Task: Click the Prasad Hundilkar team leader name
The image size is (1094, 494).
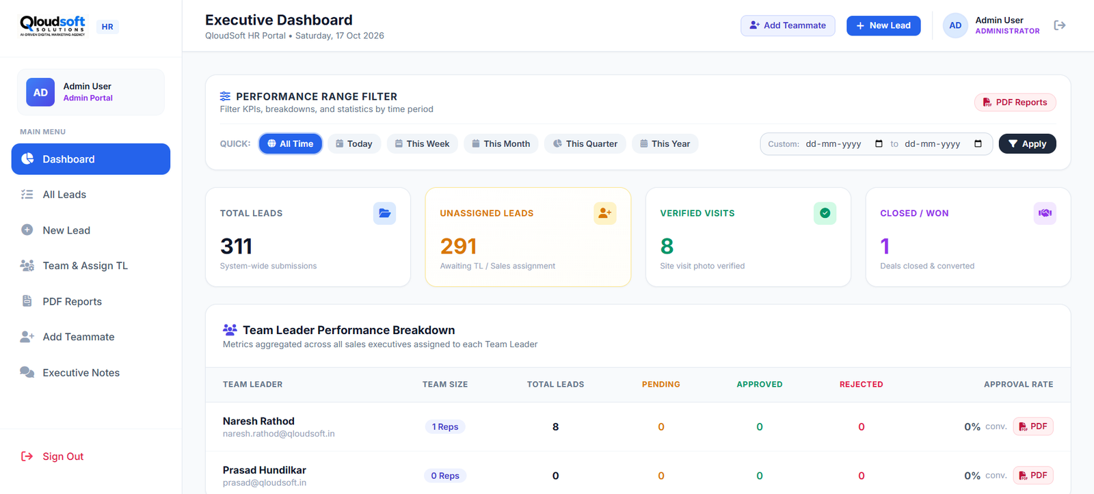Action: click(264, 470)
